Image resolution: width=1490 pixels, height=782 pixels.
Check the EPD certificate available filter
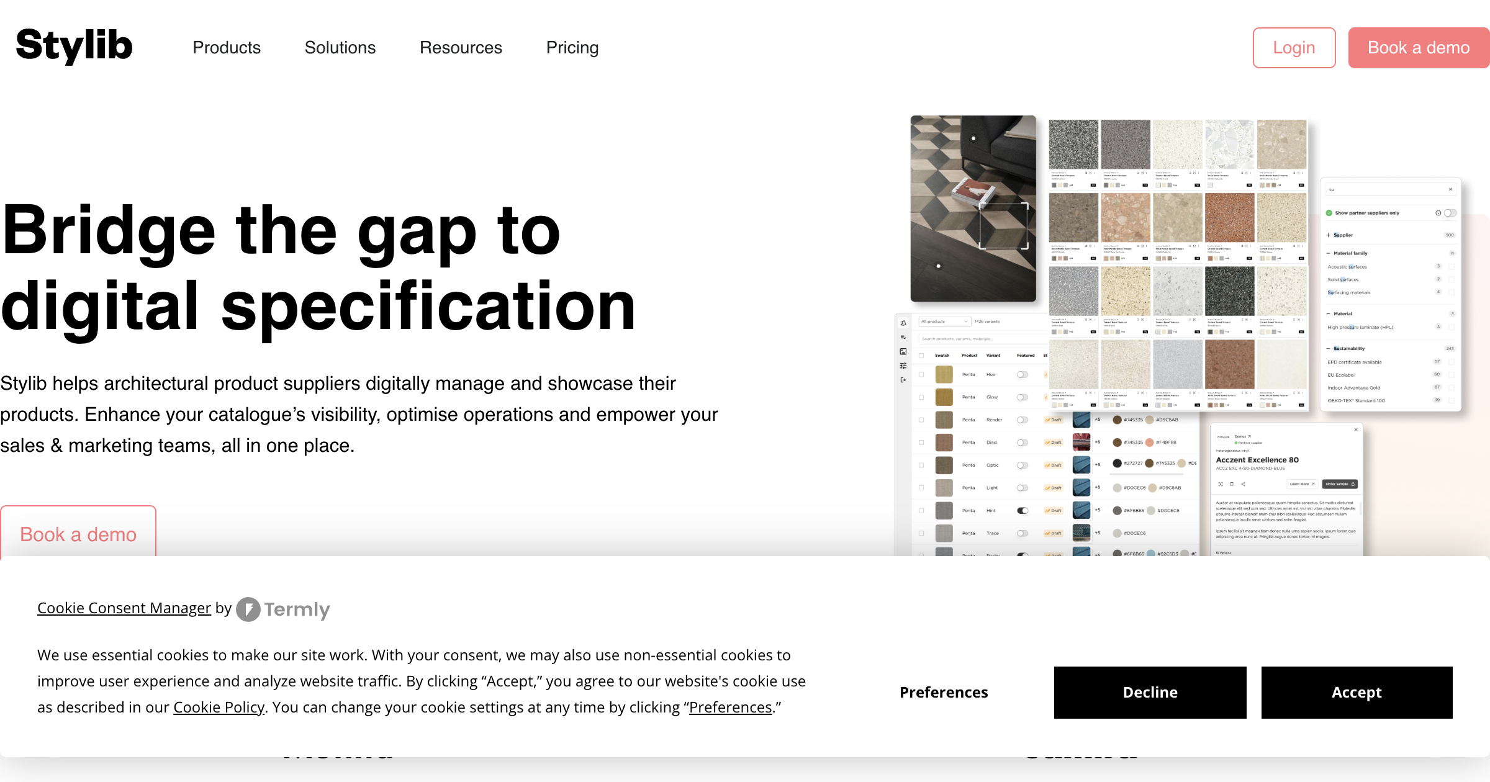[x=1452, y=362]
